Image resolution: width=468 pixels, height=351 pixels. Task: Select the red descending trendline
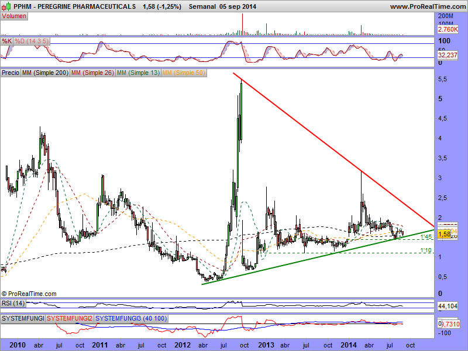tap(333, 150)
